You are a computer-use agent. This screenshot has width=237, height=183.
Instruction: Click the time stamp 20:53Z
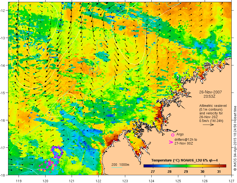coord(209,96)
